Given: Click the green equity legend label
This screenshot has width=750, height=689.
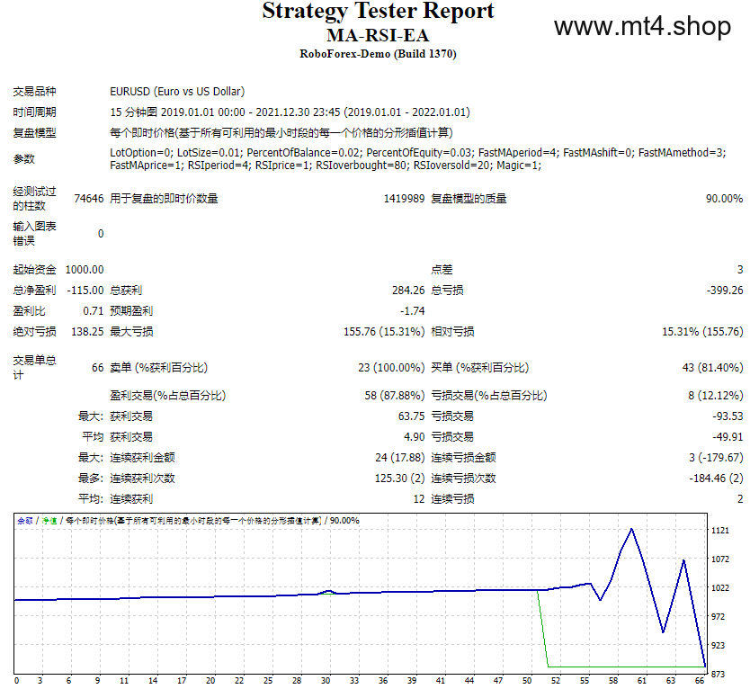Looking at the screenshot, I should pos(49,521).
